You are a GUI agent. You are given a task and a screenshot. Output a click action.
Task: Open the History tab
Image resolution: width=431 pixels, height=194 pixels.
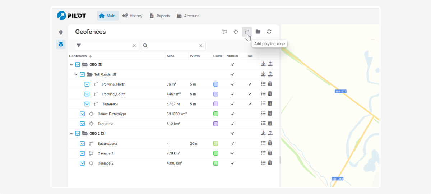tap(132, 16)
